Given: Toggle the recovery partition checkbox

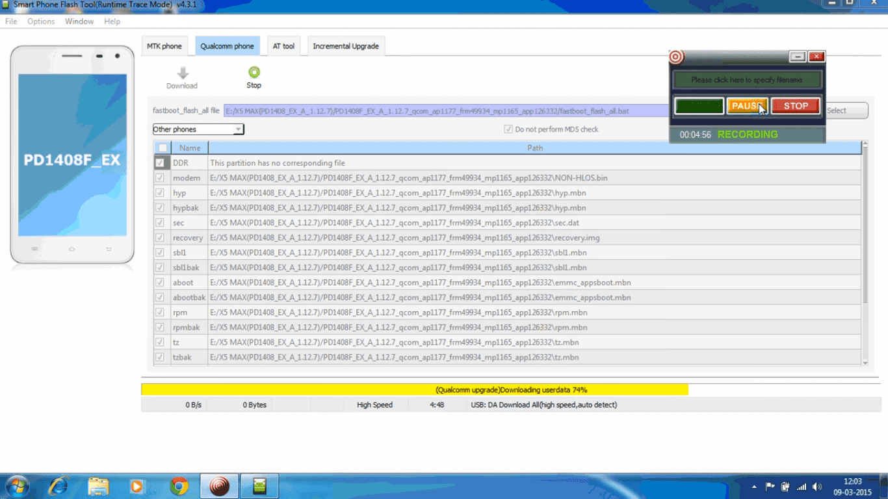Looking at the screenshot, I should [x=160, y=238].
